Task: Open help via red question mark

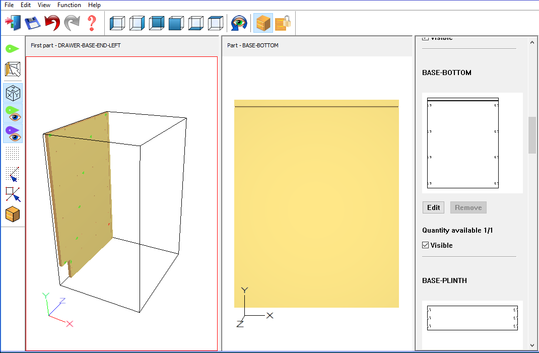Action: coord(92,23)
